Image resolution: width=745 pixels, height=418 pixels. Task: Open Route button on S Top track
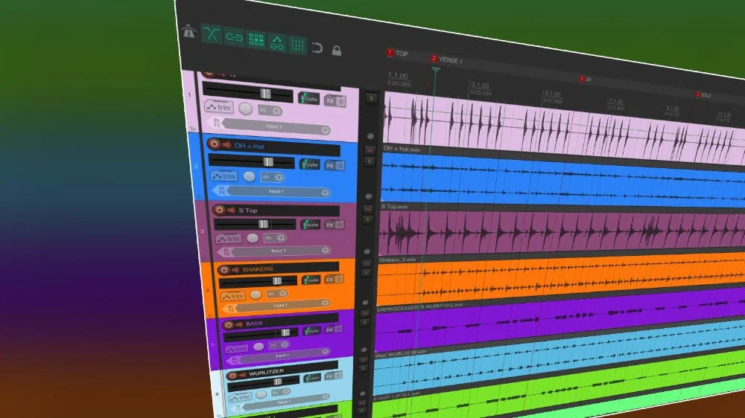(310, 225)
